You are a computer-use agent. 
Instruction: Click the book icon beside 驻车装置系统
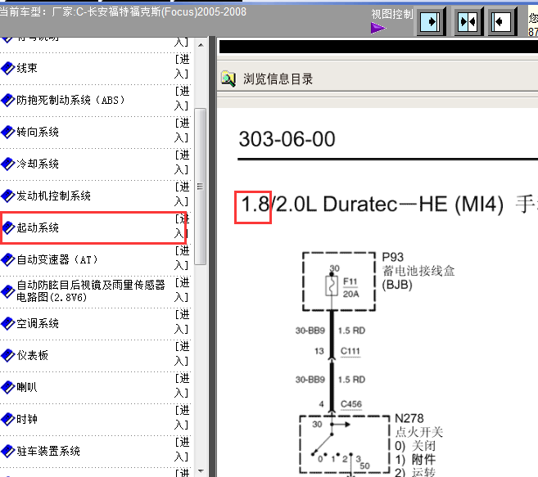coord(7,451)
